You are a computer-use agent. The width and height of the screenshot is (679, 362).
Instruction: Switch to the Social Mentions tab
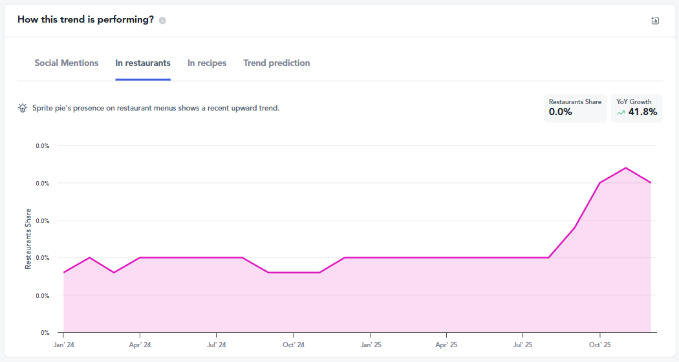67,63
